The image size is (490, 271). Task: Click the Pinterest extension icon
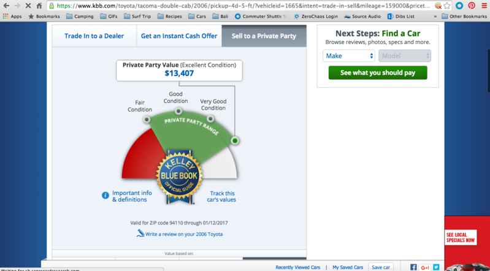click(472, 6)
